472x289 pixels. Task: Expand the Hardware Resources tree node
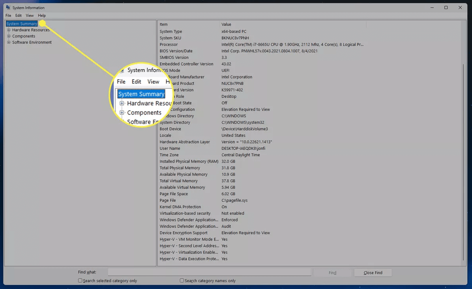[9, 30]
